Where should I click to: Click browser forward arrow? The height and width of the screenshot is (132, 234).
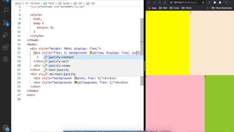(x=154, y=3)
